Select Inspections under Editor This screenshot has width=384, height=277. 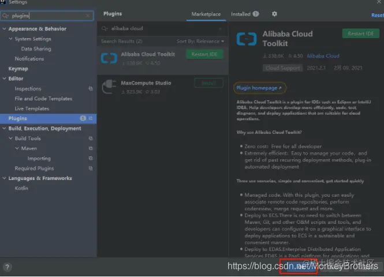[28, 88]
